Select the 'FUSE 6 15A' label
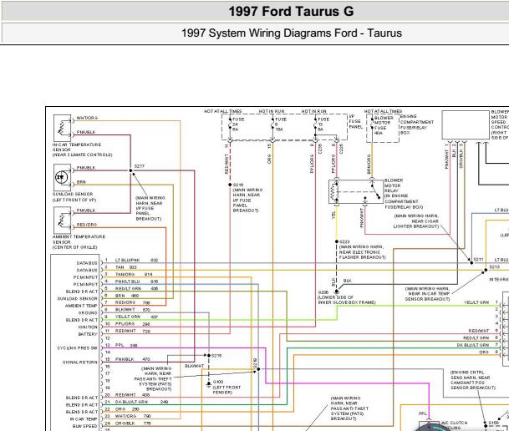 (x=281, y=124)
